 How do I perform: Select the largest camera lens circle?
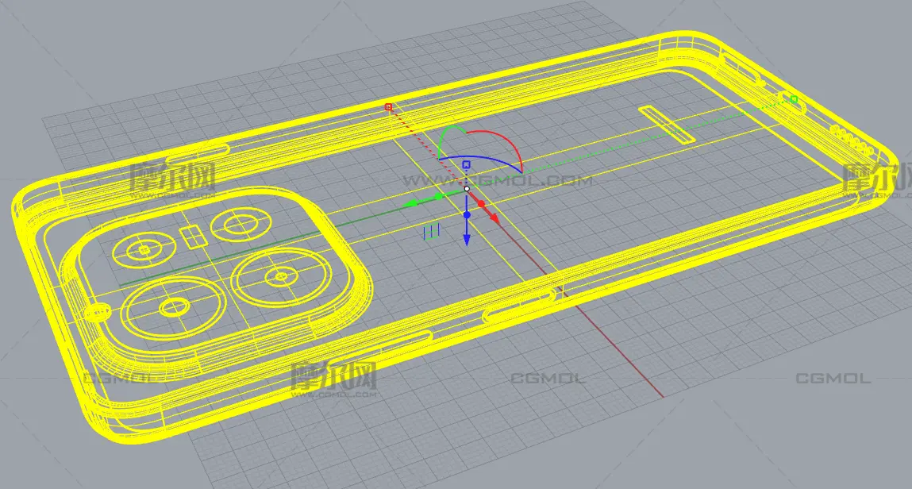coord(170,308)
